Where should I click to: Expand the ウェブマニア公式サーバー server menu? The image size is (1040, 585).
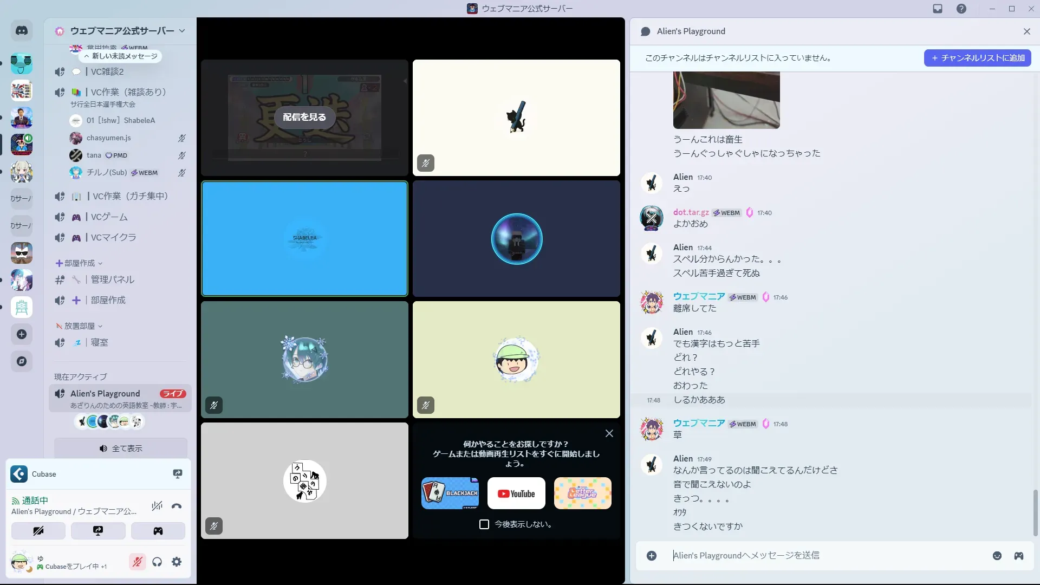(x=122, y=31)
